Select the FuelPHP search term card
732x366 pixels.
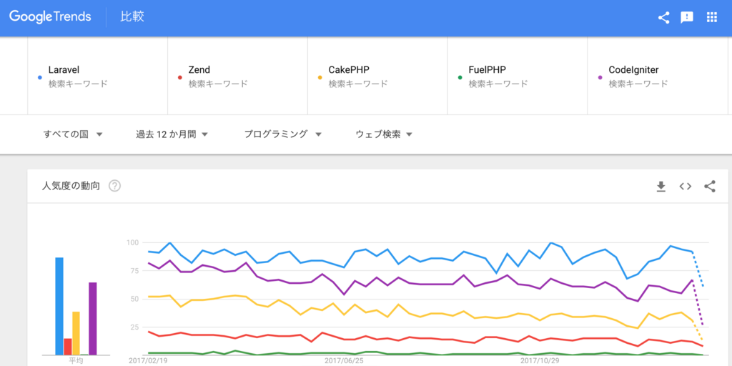point(518,76)
